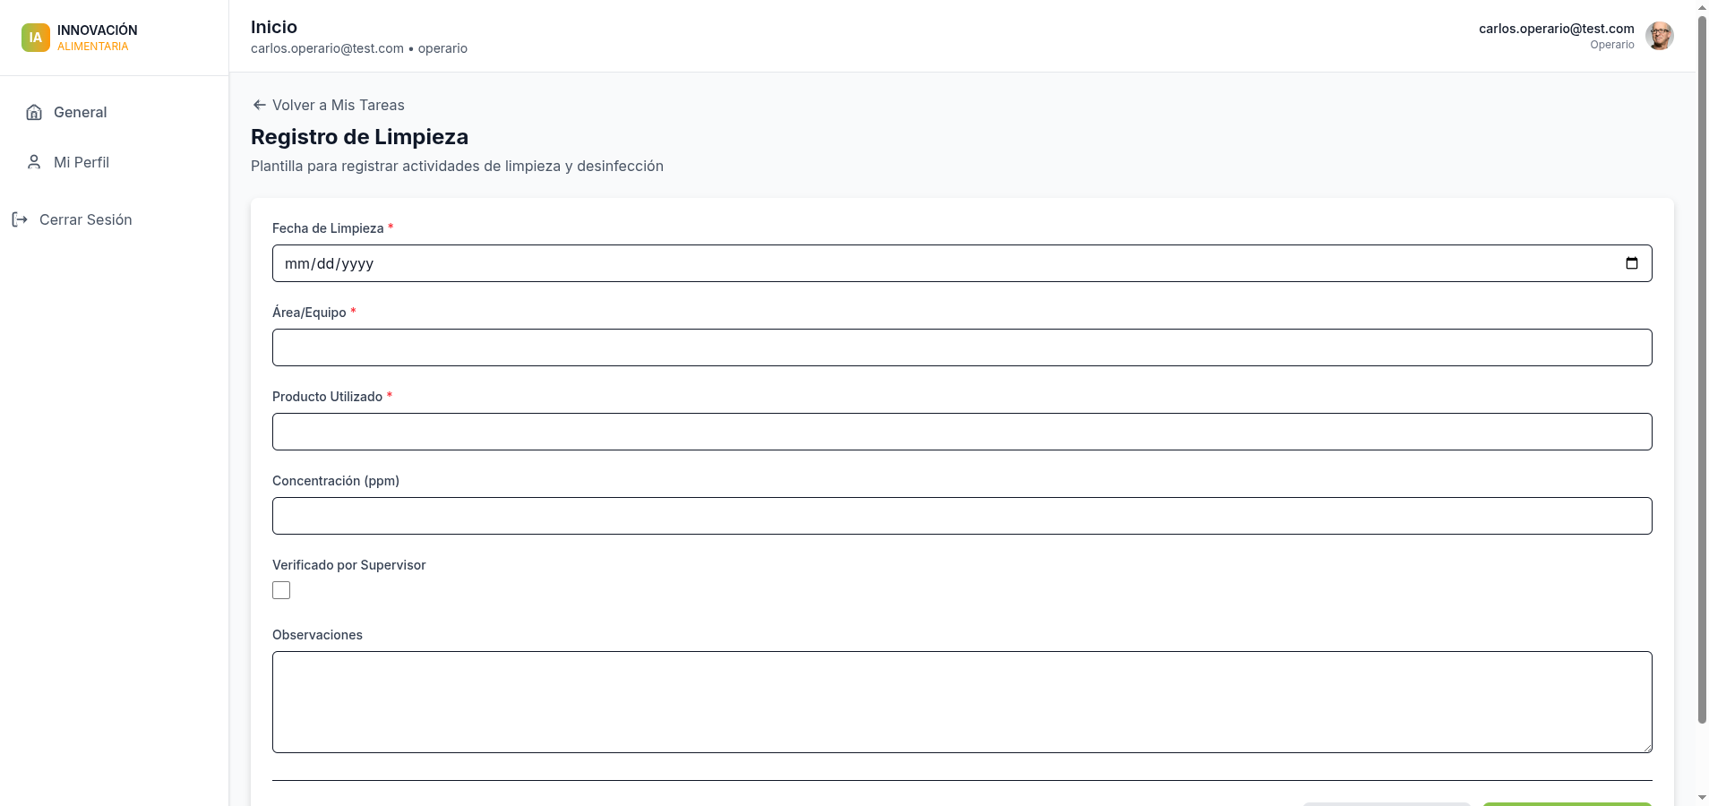This screenshot has width=1709, height=806.
Task: Click the INNOVACIÓN ALIMENTARIA brand name
Action: tap(97, 38)
